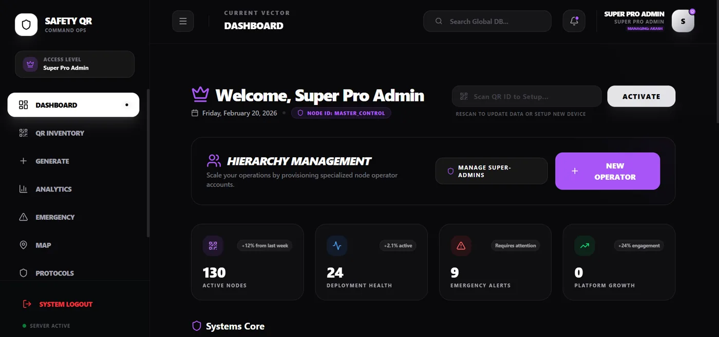719x337 pixels.
Task: Click the Server Active status text
Action: click(x=50, y=326)
